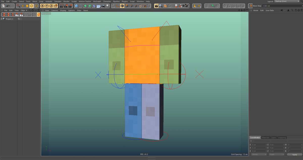The width and height of the screenshot is (303, 160).
Task: Open the Motion Tracker menu
Action: 85,1
